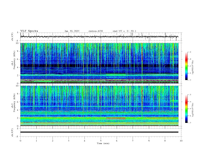The image size is (204, 158).
Task: Click the "-4" tick on ch.2 colorbar
Action: (190, 102)
